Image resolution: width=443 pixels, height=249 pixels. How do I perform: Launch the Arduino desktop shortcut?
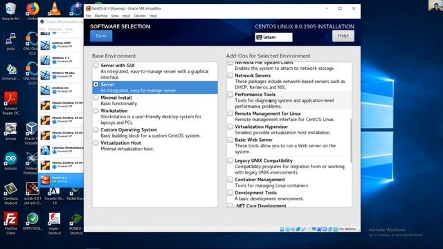point(10,161)
